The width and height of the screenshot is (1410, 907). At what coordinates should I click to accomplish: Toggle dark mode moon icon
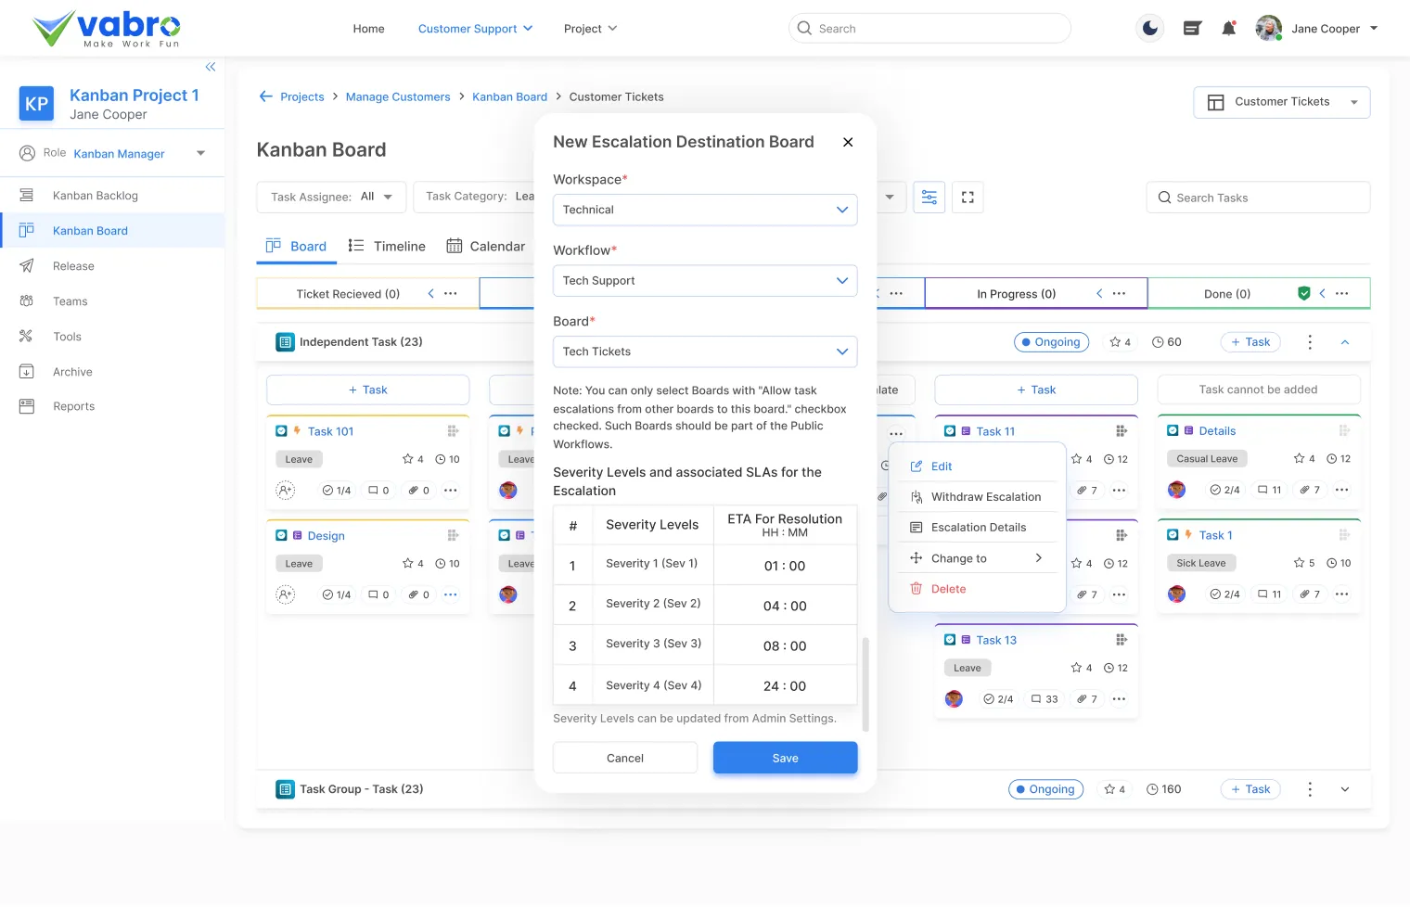[x=1150, y=29]
